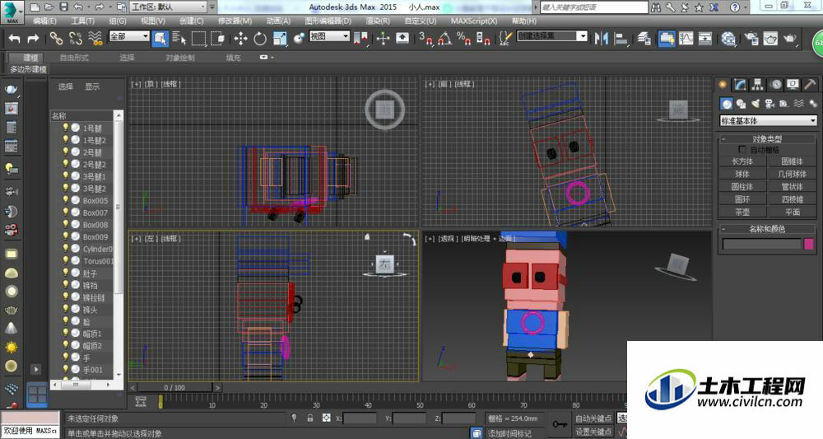Screen dimensions: 823x439
Task: Open the 渲染(R) menu
Action: click(x=378, y=21)
